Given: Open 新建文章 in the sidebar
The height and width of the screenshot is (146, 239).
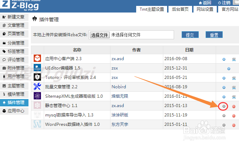Looking at the screenshot, I should coord(14,17).
